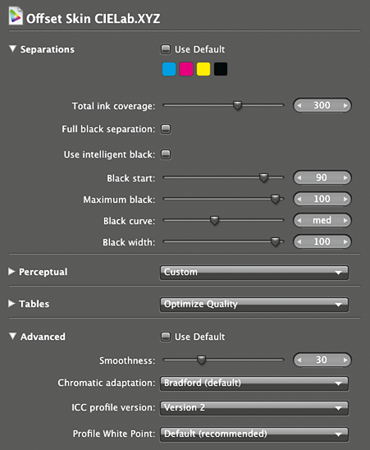This screenshot has width=370, height=450.
Task: Open the Chromatic adaptation Bradford dropdown
Action: 254,383
